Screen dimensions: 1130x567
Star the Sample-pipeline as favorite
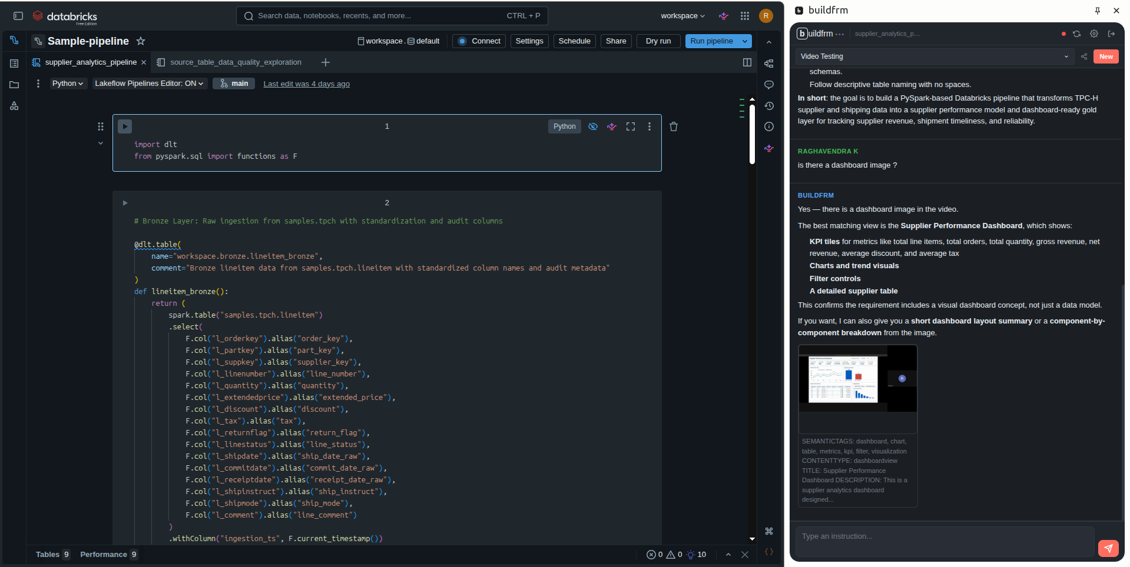coord(141,41)
